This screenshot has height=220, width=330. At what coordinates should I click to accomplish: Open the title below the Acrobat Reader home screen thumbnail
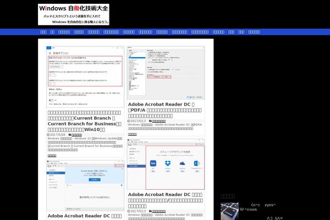(85, 216)
